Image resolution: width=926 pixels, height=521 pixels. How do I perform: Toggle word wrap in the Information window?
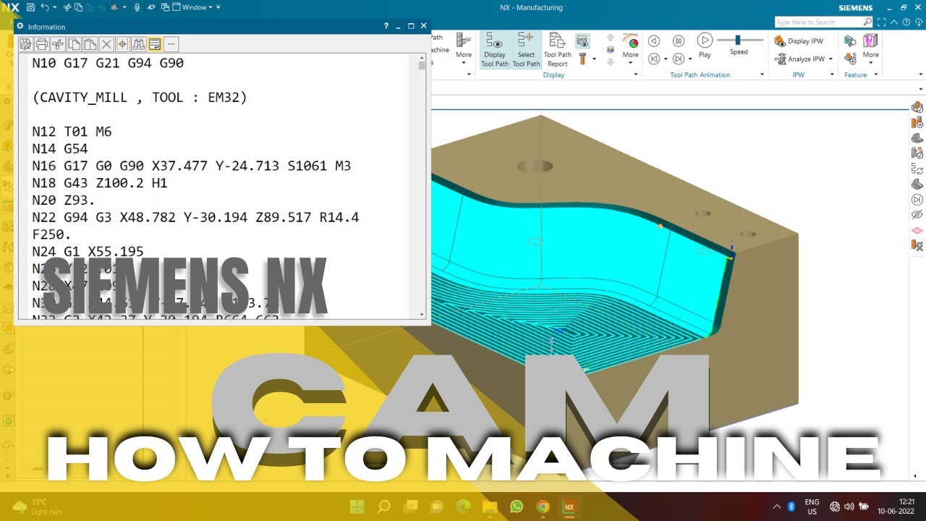coord(155,44)
